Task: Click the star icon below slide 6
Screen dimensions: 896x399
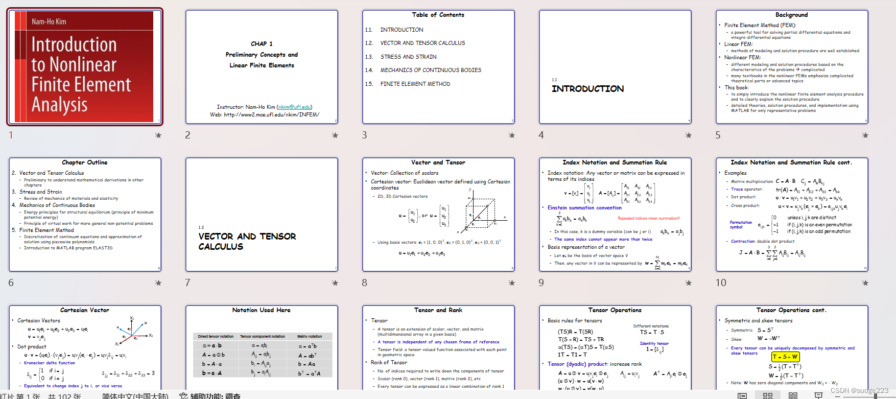Action: [x=158, y=283]
